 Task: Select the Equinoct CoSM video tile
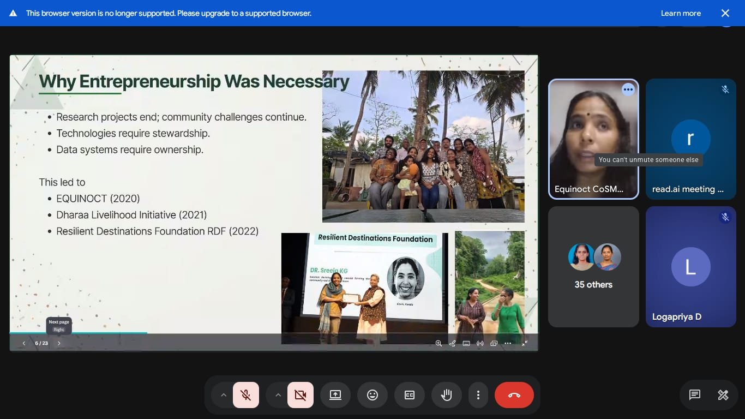click(593, 139)
